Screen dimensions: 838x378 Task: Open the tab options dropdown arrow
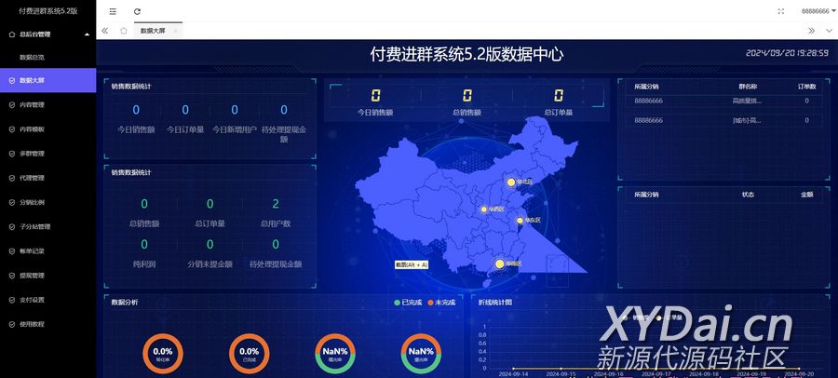829,31
